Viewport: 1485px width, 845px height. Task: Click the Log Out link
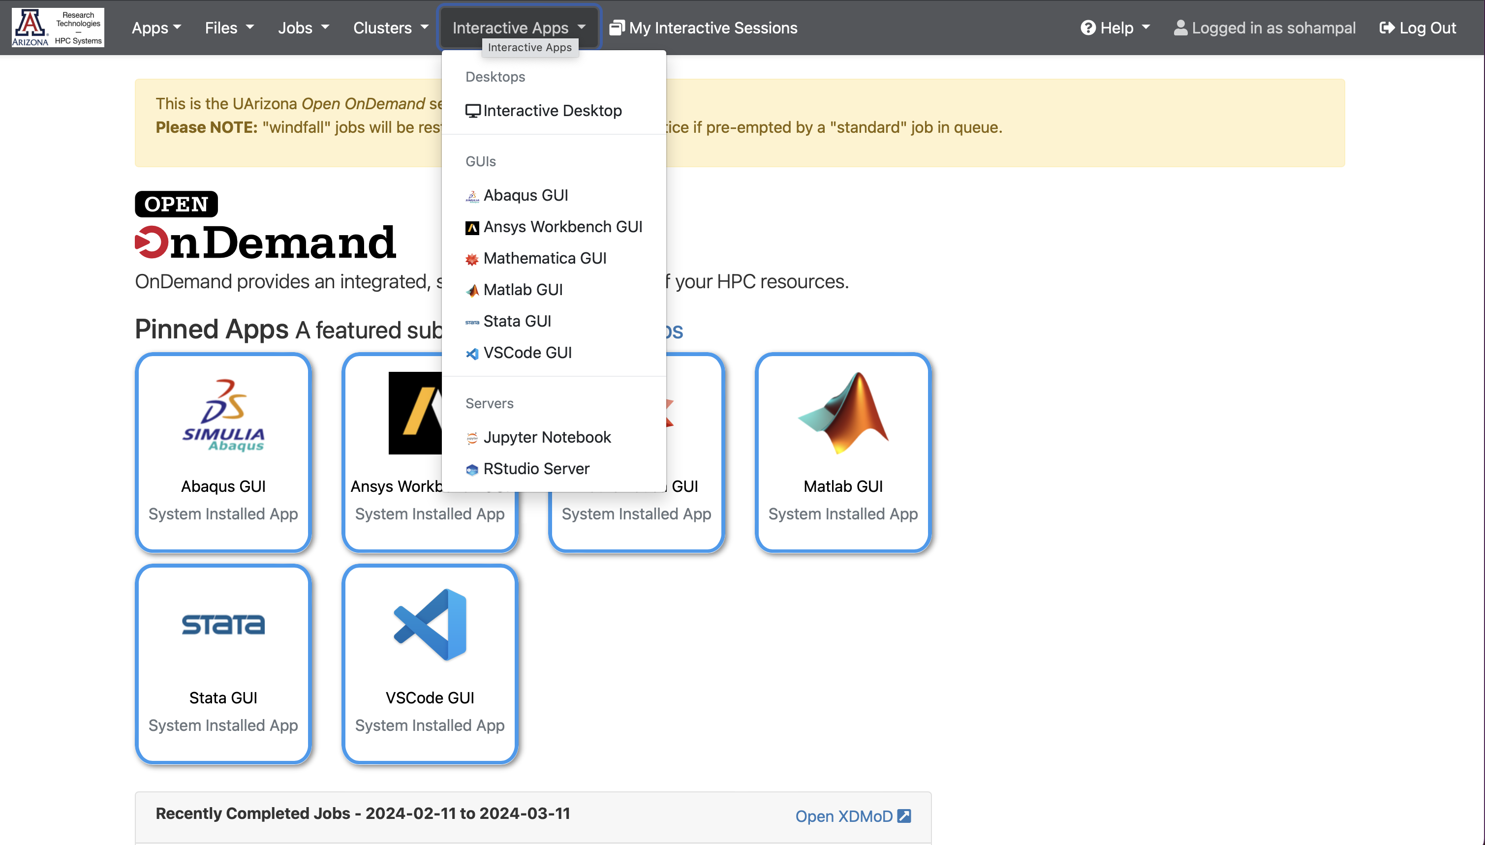coord(1417,28)
